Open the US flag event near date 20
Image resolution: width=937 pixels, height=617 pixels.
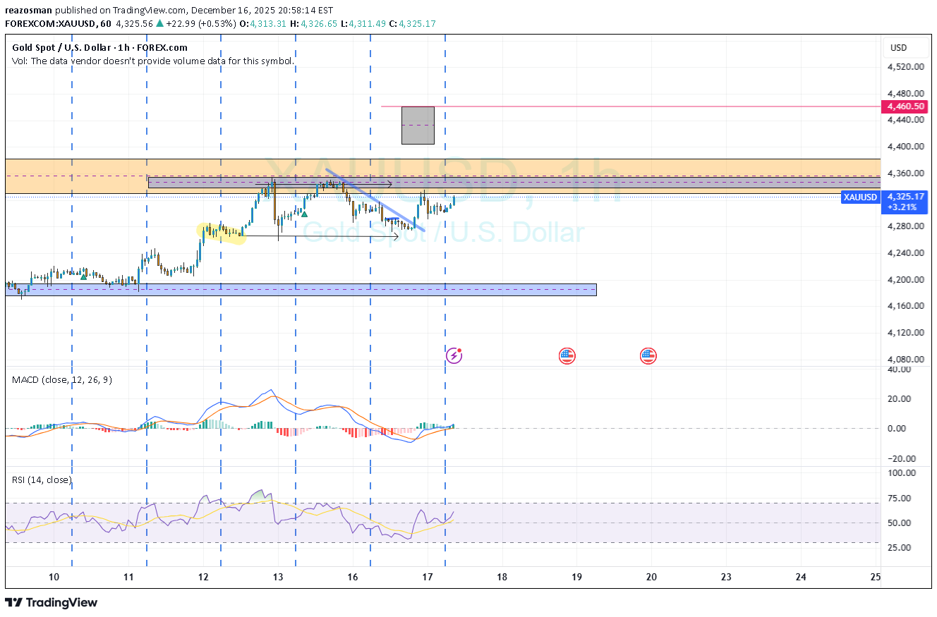coord(648,355)
